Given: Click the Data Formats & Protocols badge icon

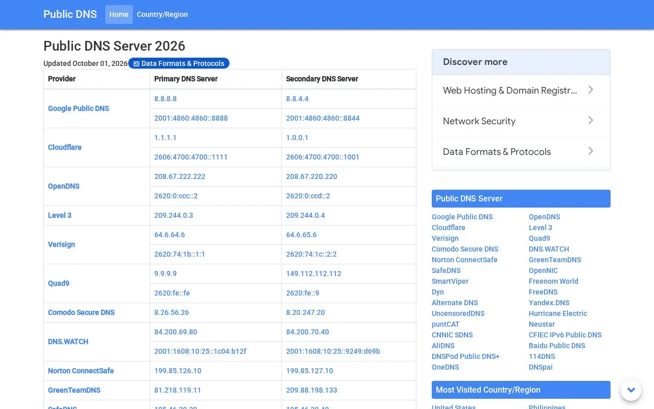Looking at the screenshot, I should point(136,64).
